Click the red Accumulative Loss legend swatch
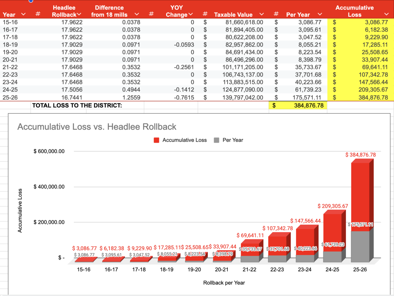The height and width of the screenshot is (296, 394). (157, 140)
